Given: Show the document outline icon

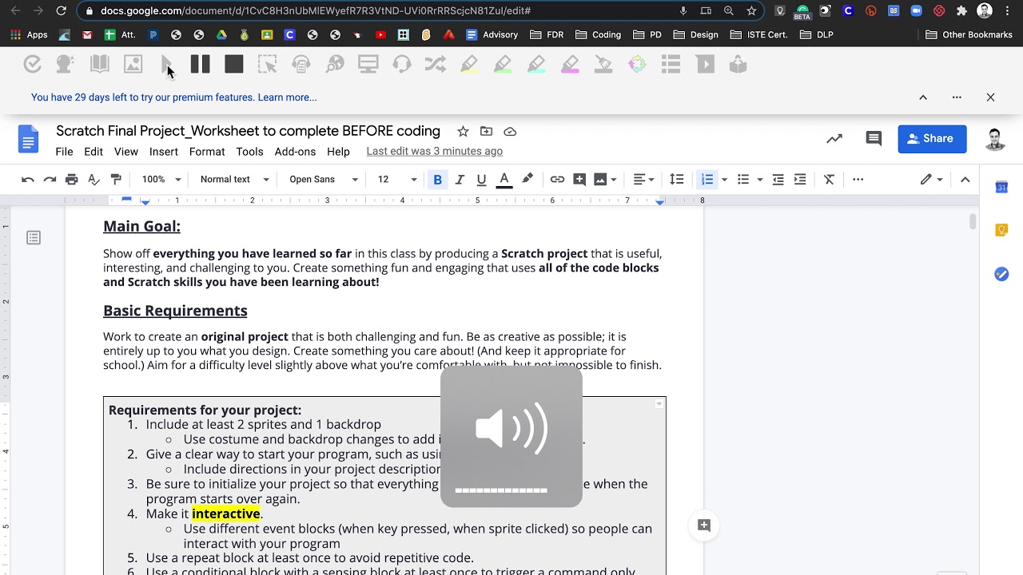Looking at the screenshot, I should [34, 238].
